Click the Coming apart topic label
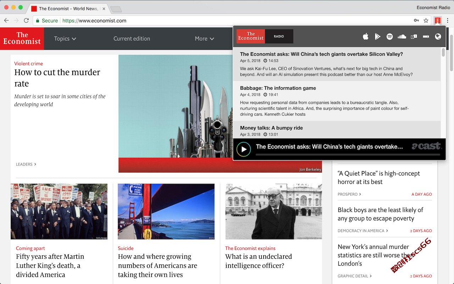 point(31,248)
